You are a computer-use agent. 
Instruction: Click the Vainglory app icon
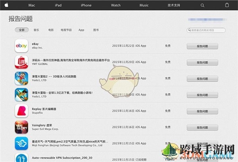coord(21,127)
